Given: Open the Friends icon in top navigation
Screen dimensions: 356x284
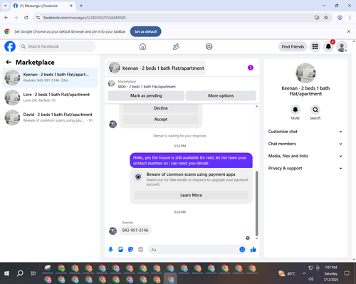Looking at the screenshot, I should 176,46.
